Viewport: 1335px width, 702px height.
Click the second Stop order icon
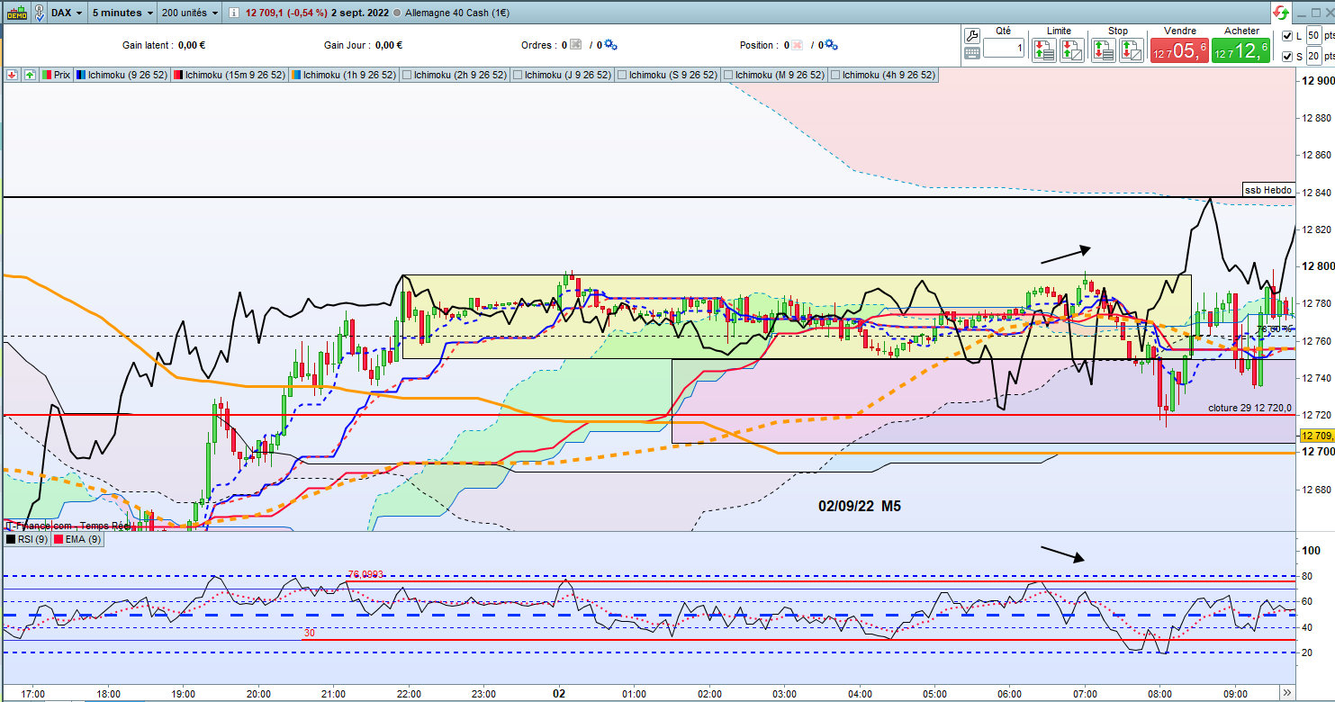coord(1132,50)
